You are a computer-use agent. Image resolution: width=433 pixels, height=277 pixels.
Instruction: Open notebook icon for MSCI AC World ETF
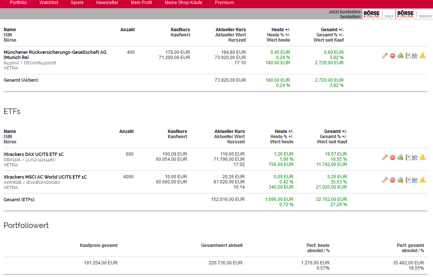[408, 180]
